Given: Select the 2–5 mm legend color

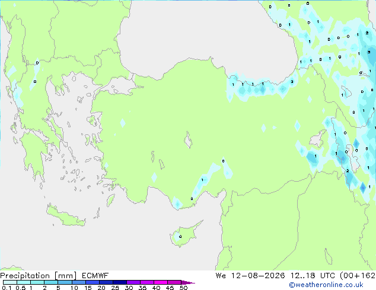Looking at the screenshot, I should pyautogui.click(x=51, y=282).
